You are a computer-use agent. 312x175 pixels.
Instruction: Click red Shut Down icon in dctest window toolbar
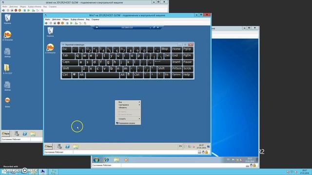click(16, 10)
